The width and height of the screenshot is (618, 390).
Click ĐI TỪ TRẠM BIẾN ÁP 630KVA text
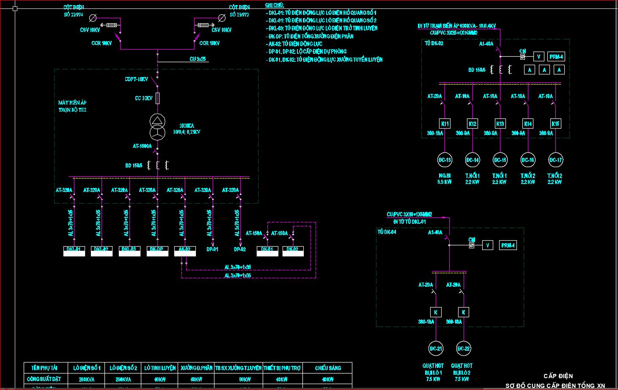(457, 26)
